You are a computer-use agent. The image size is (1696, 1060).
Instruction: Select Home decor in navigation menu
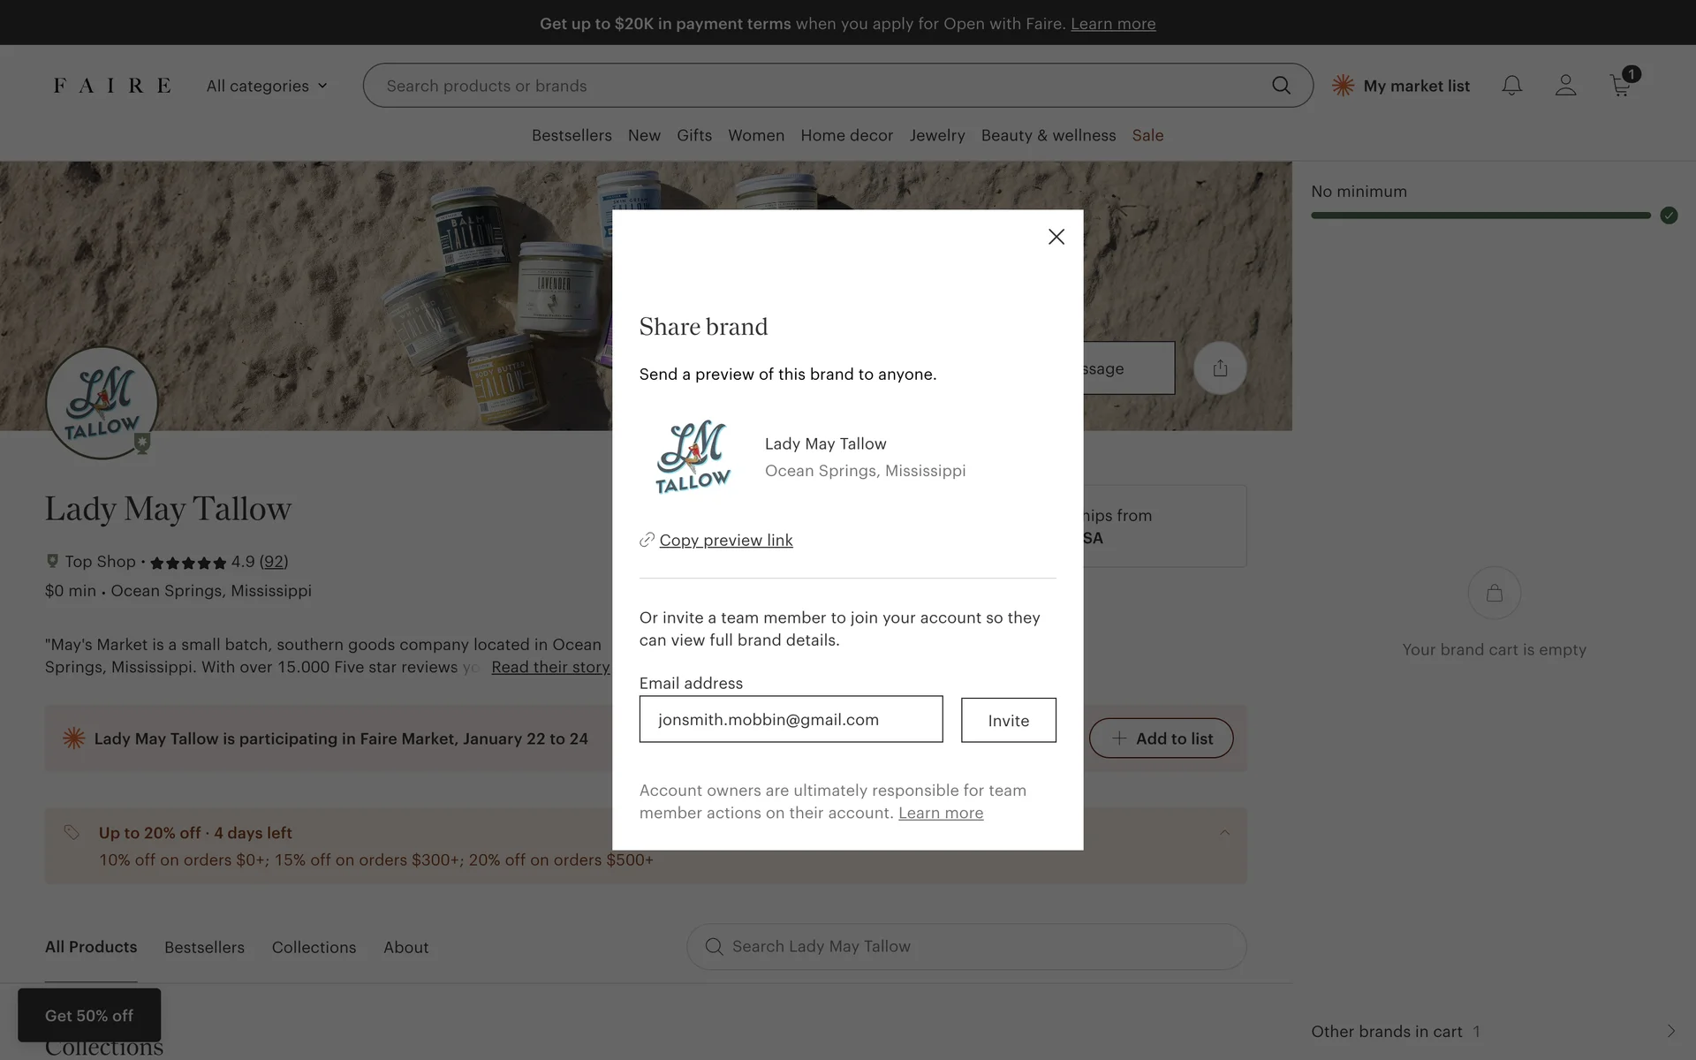coord(846,135)
